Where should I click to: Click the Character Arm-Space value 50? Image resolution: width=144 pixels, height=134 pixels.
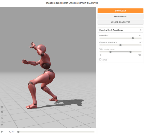tap(140, 42)
